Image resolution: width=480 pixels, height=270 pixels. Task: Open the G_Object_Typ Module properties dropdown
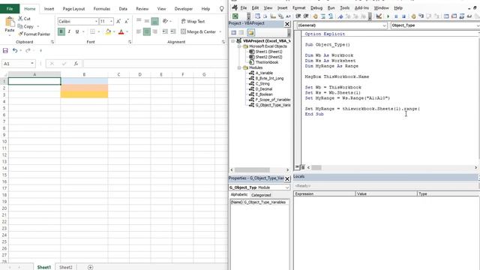point(286,187)
